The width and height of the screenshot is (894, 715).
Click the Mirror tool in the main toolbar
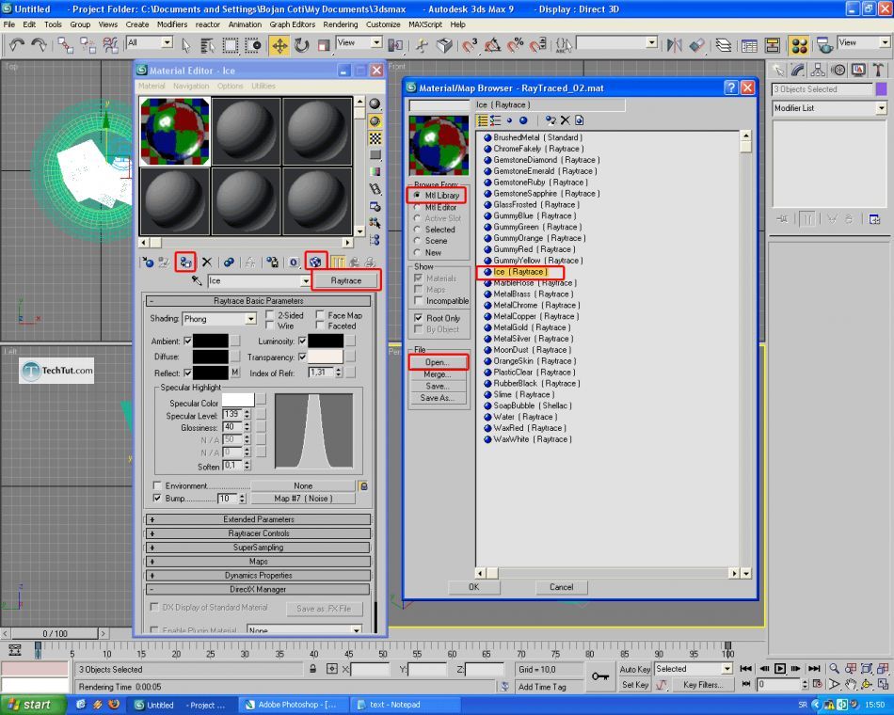[x=674, y=44]
